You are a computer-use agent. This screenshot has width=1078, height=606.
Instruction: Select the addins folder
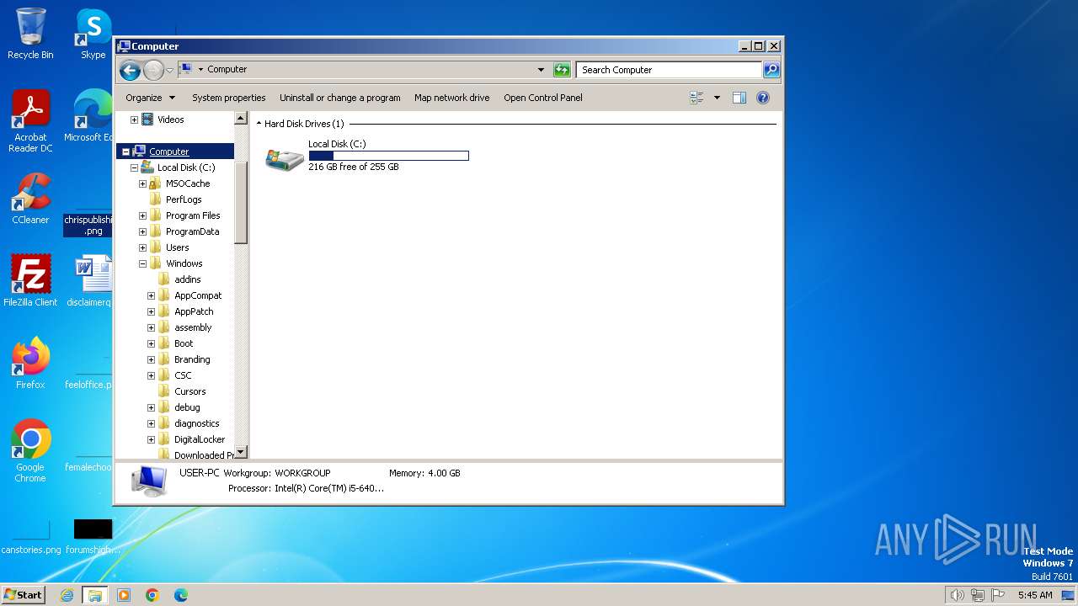pyautogui.click(x=187, y=279)
